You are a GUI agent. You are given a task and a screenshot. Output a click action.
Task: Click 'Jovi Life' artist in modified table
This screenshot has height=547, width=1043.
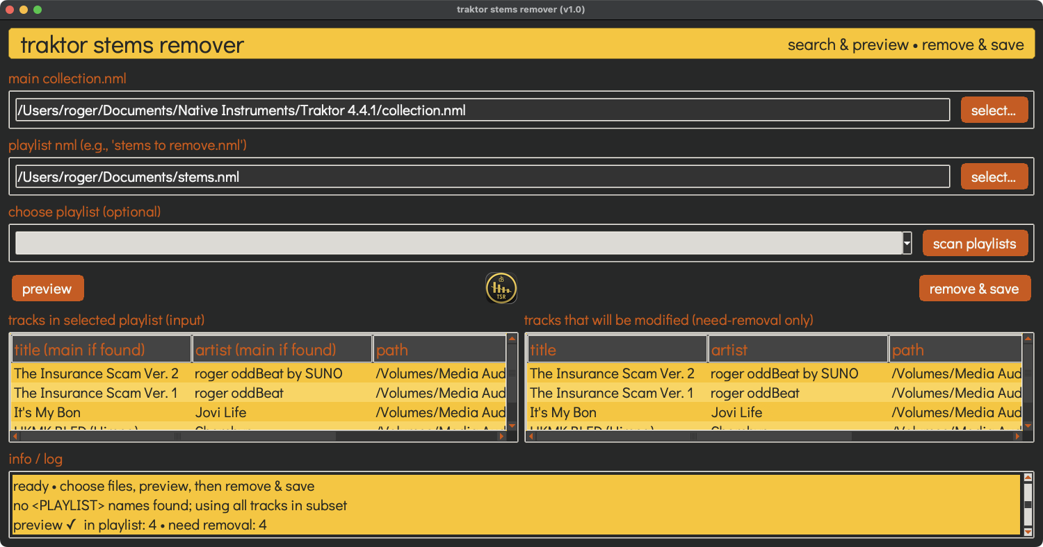point(736,412)
